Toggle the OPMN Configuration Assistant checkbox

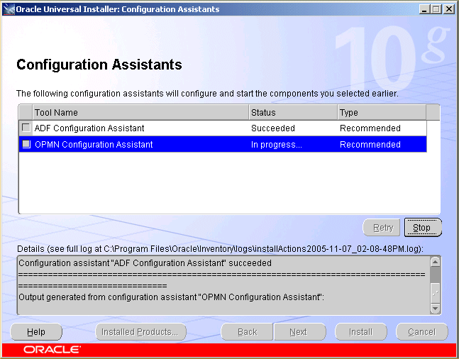pos(26,144)
